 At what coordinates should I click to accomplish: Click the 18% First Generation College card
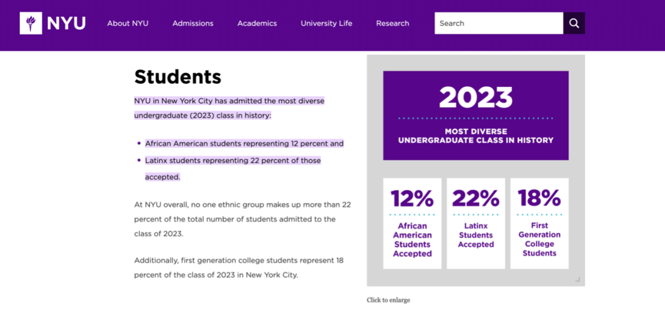539,223
